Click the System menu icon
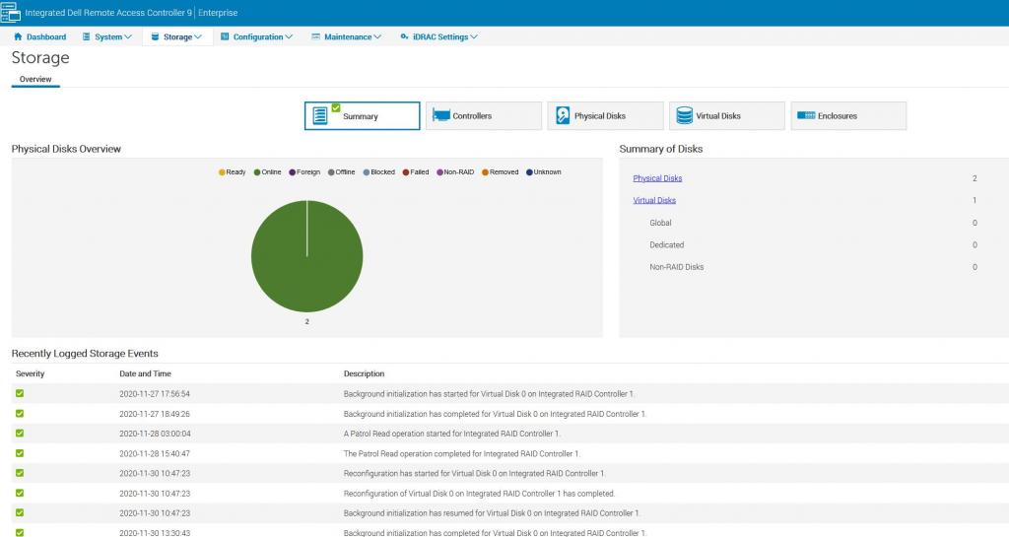 [x=87, y=36]
